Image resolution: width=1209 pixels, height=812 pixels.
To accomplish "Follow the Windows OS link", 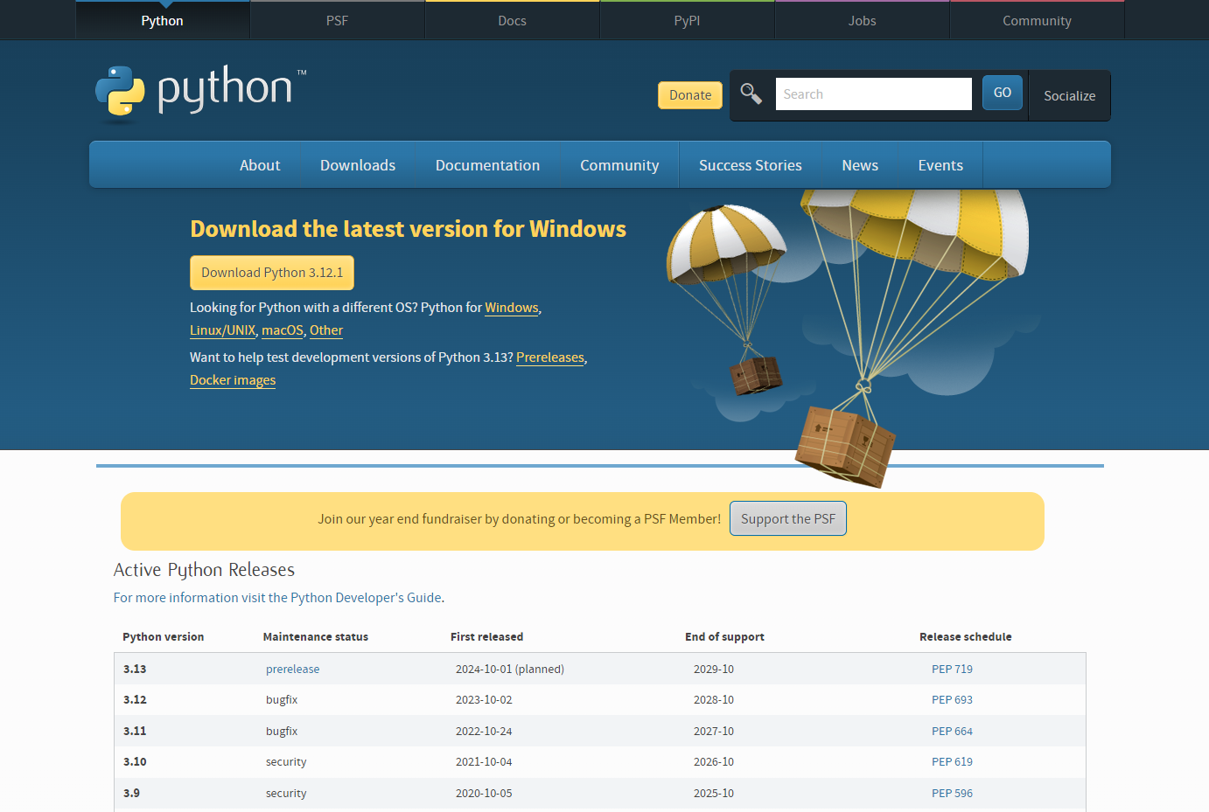I will 512,308.
